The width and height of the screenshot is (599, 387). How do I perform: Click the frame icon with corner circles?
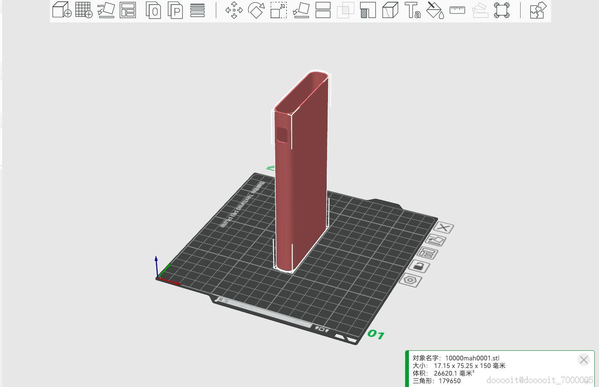(502, 10)
